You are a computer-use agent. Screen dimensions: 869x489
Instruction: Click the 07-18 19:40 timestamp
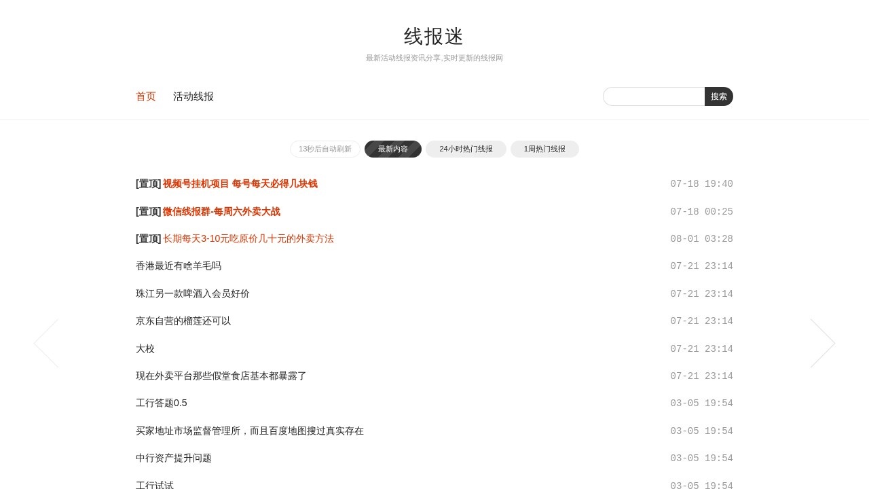pyautogui.click(x=701, y=184)
